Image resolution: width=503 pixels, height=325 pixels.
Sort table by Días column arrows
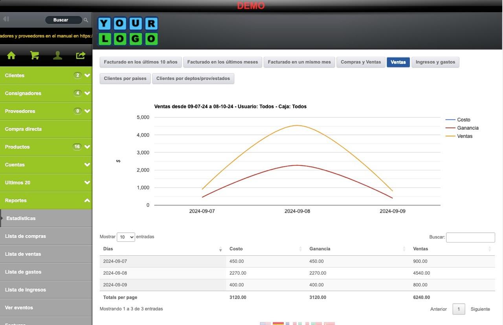(220, 249)
